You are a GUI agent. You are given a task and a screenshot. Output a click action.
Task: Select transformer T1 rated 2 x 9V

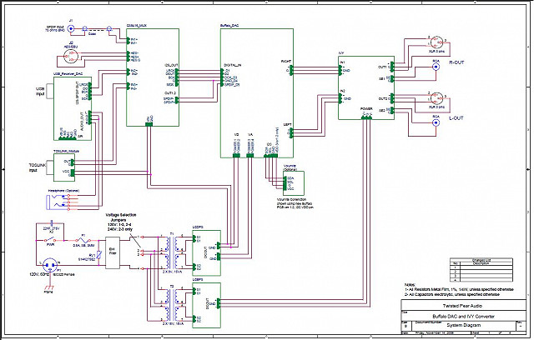[x=171, y=252]
